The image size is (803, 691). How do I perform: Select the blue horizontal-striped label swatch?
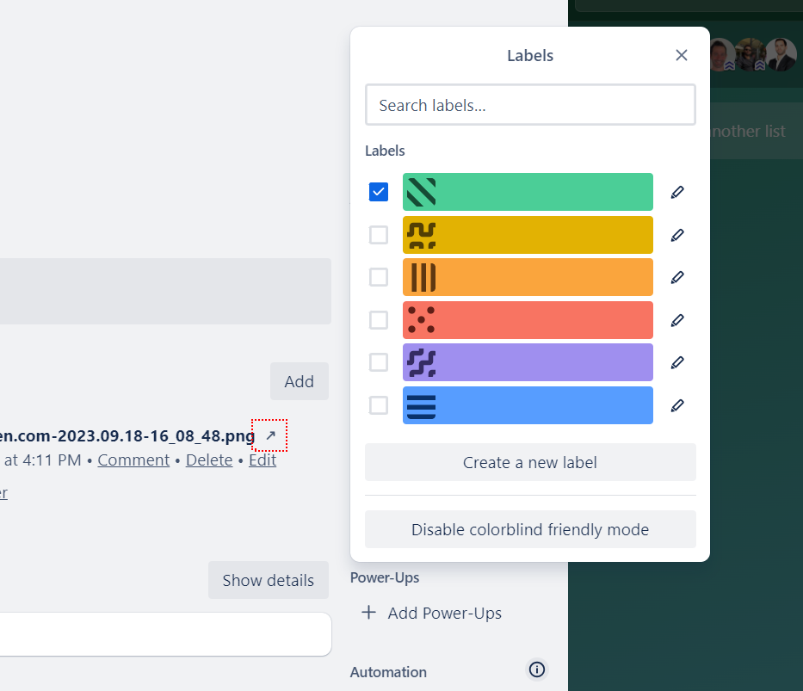click(528, 405)
